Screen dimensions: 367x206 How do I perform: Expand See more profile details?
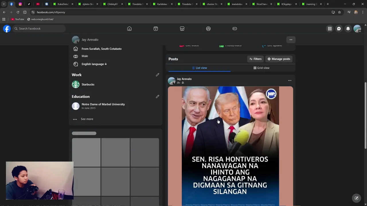(x=87, y=119)
